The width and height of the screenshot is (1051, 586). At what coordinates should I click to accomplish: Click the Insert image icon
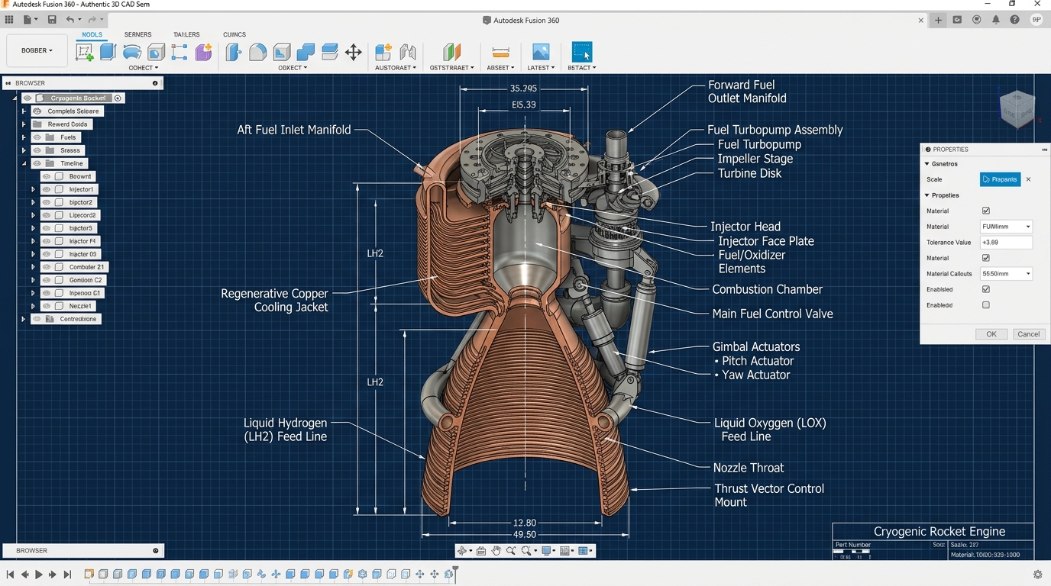(541, 52)
